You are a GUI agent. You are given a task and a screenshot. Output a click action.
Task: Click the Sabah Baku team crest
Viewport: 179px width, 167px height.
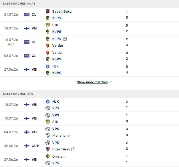coord(47,11)
